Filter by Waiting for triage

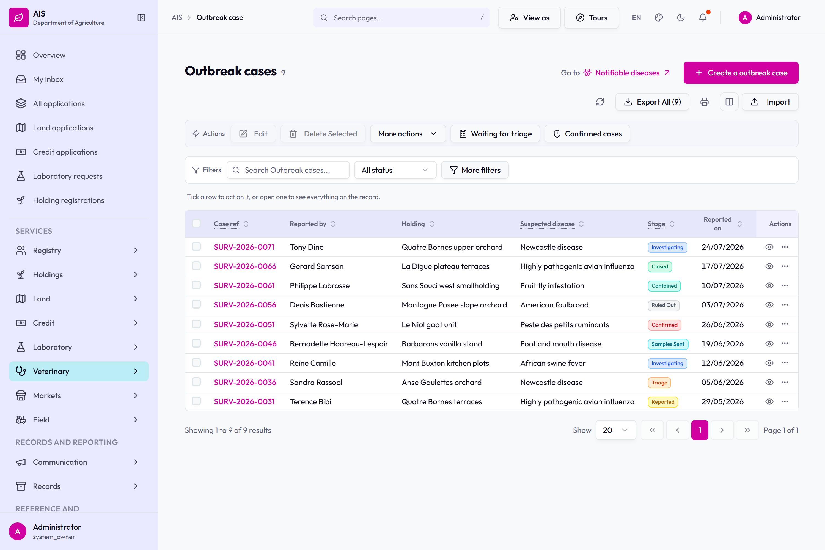495,134
